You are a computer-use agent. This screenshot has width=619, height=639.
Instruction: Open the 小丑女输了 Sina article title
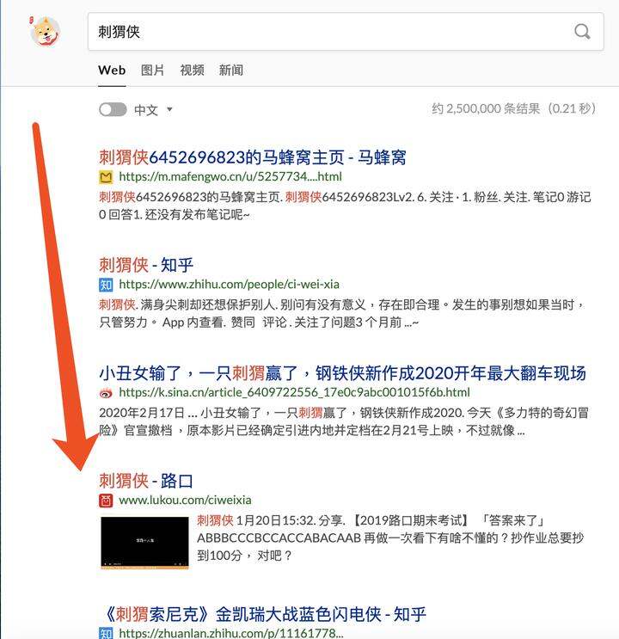(342, 373)
